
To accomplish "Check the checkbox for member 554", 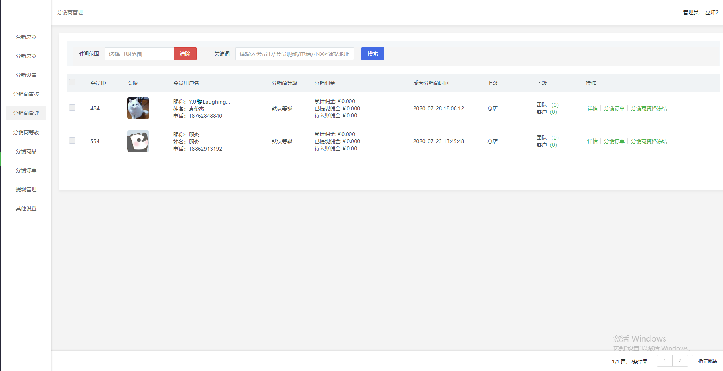I will tap(72, 140).
